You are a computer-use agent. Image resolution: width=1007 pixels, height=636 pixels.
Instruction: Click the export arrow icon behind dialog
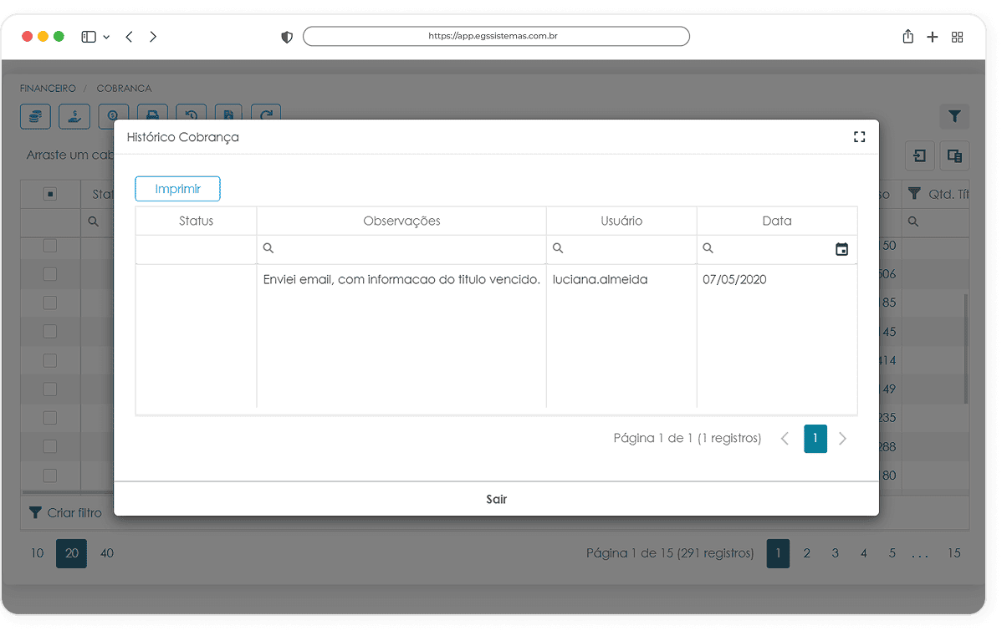[x=920, y=155]
